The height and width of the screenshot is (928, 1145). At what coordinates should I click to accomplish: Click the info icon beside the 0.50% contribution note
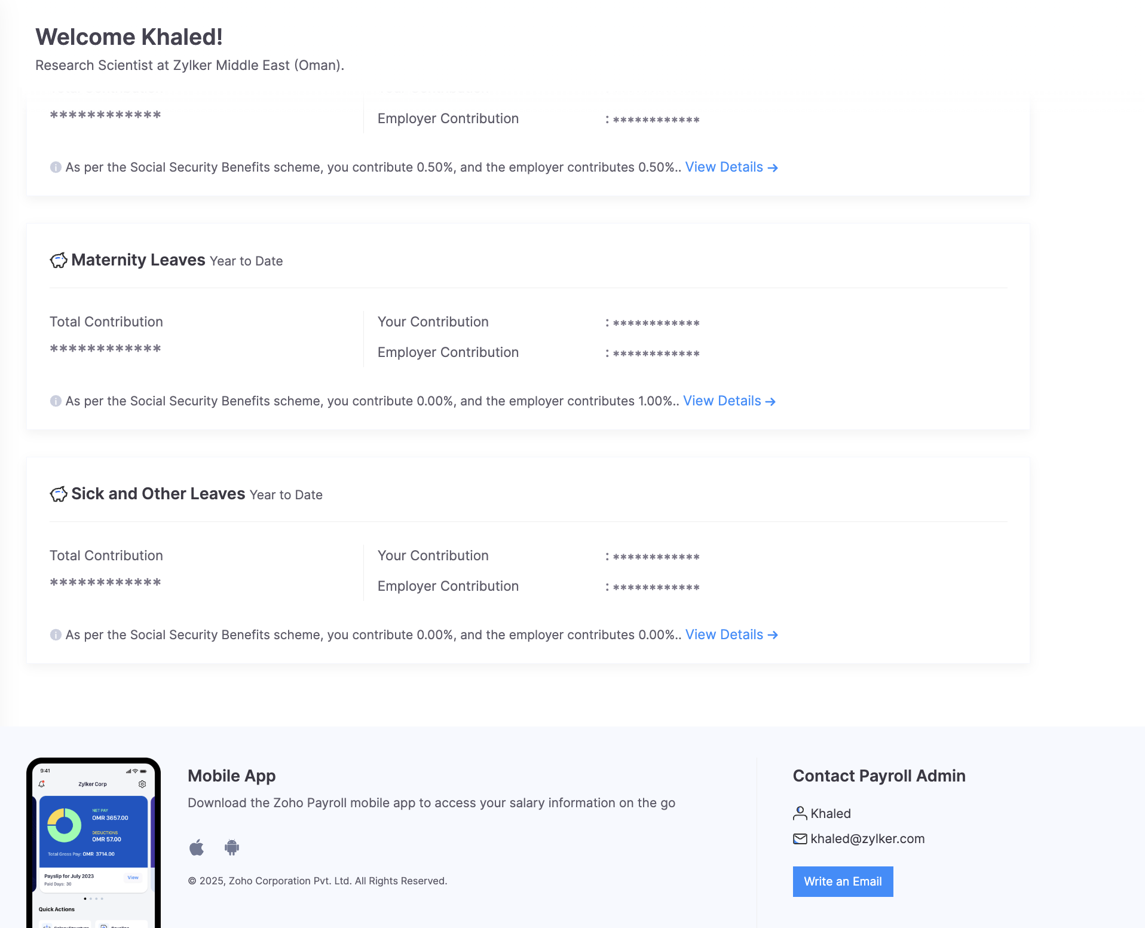click(56, 167)
